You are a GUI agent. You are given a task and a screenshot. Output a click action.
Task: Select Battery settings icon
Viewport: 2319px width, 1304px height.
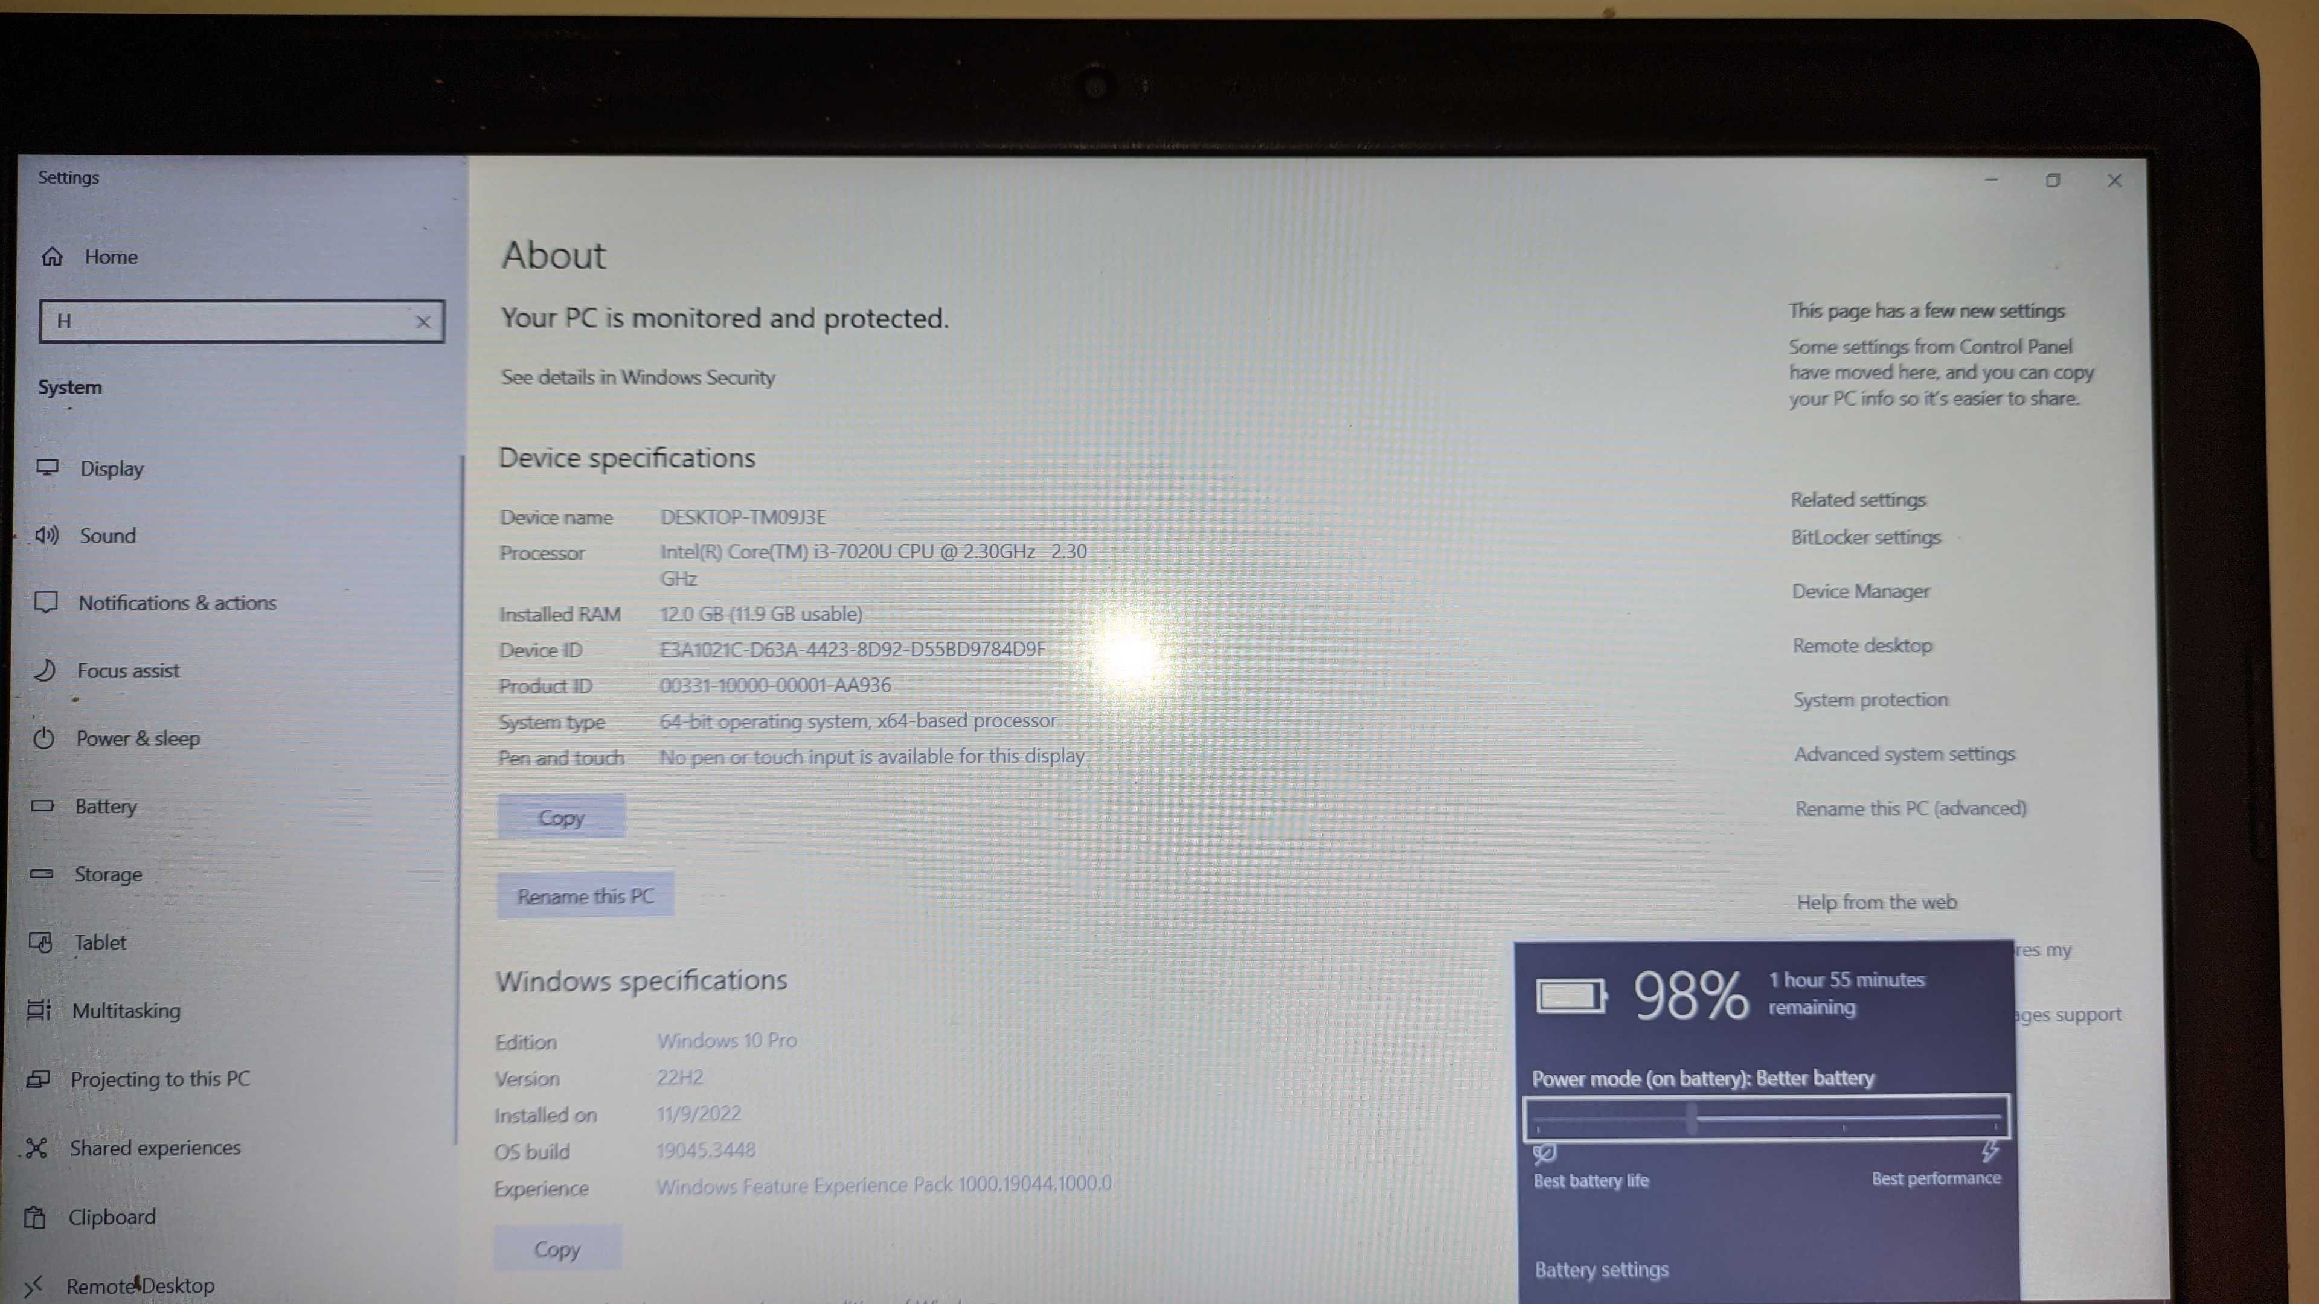point(1601,1269)
